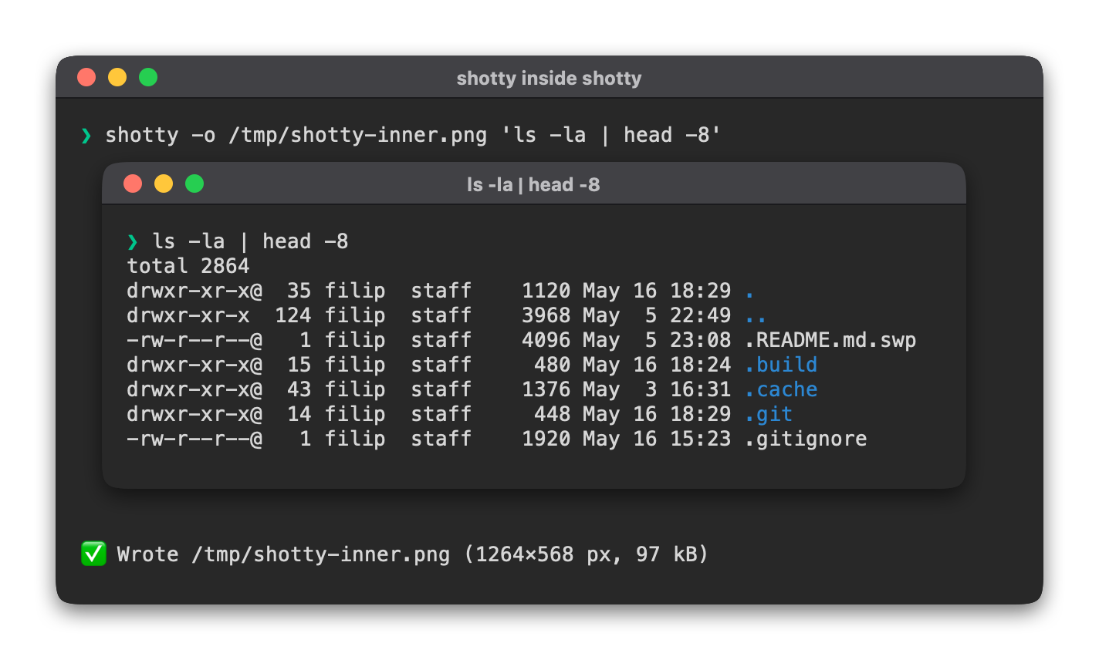Click the path '/tmp/shotty-inner.png' in the shotty command line
1099x660 pixels.
click(x=358, y=135)
